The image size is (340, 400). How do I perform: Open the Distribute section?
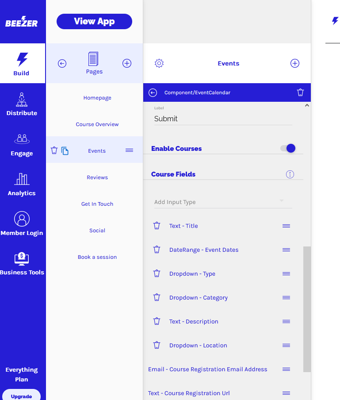(22, 104)
